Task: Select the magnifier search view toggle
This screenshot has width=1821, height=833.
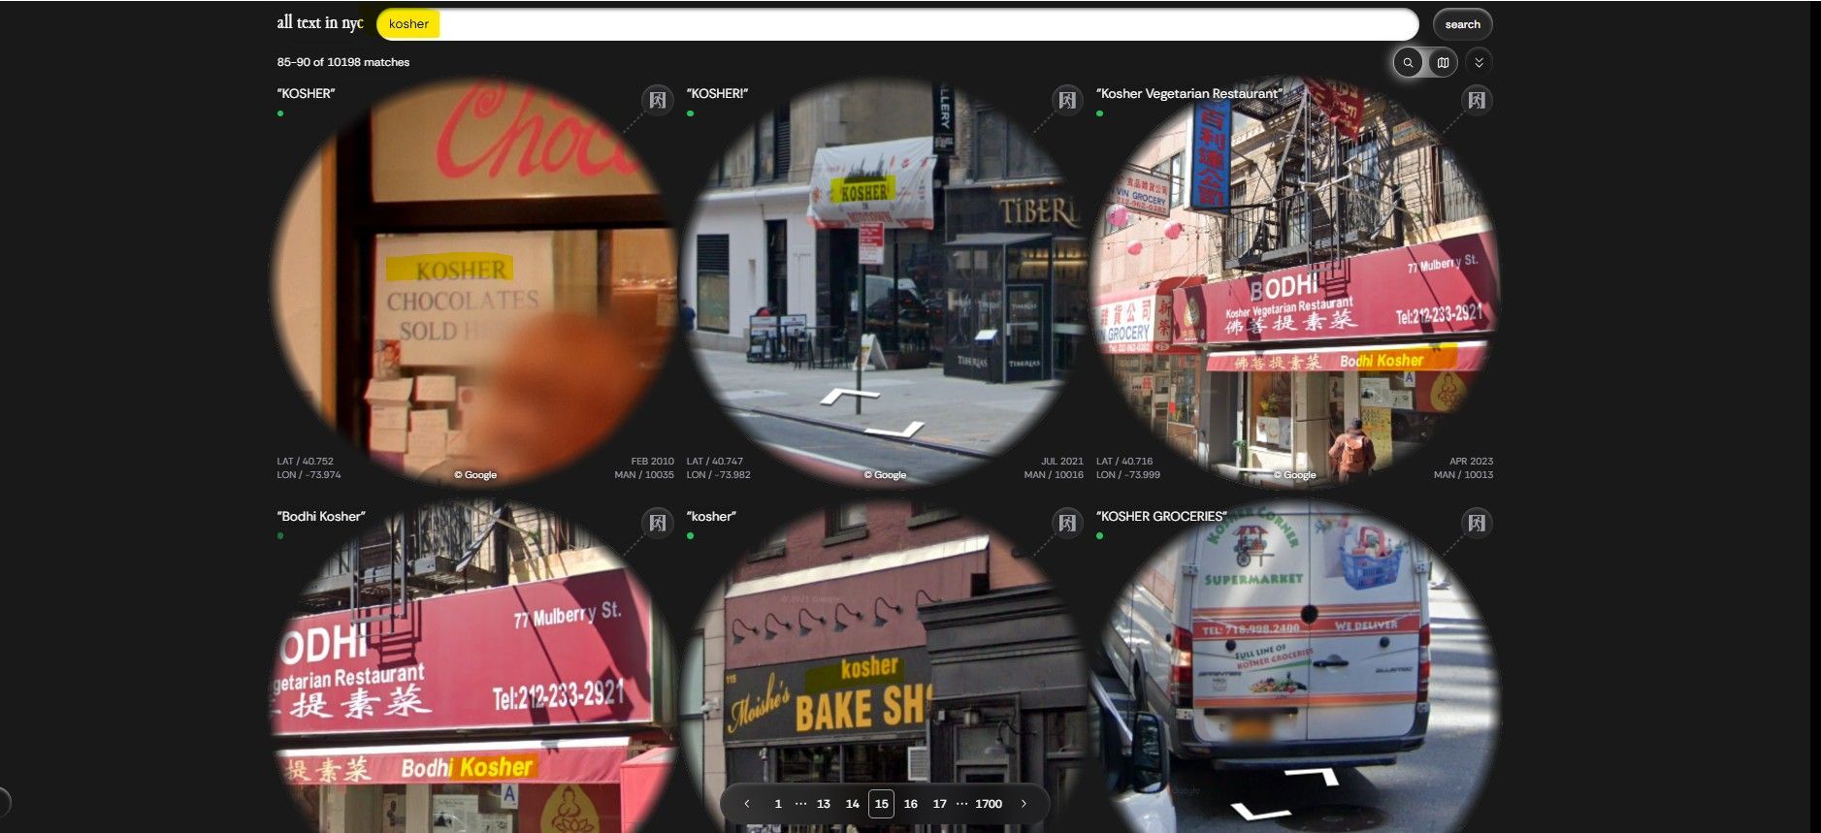Action: tap(1408, 62)
